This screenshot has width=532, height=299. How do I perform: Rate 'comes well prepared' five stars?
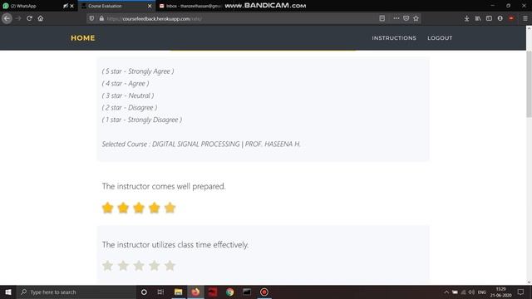170,208
